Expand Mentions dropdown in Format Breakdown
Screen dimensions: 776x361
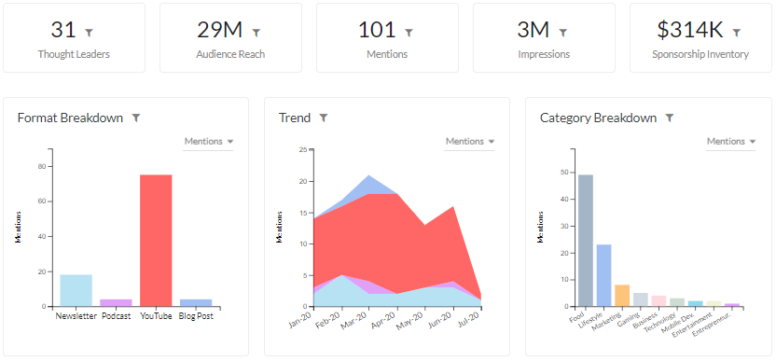pos(208,142)
